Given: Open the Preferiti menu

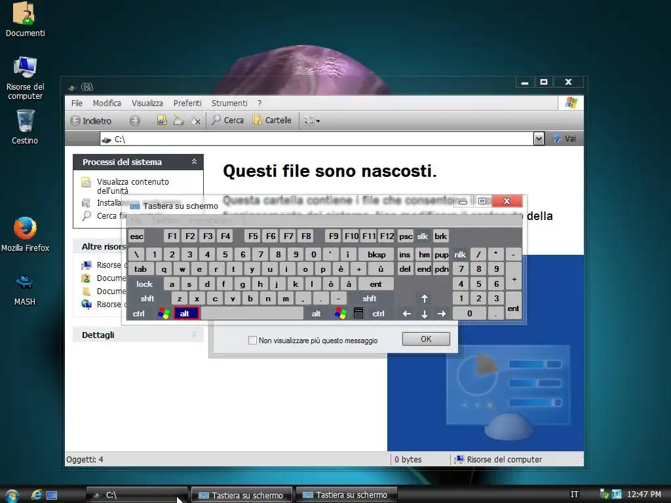Looking at the screenshot, I should pos(187,103).
